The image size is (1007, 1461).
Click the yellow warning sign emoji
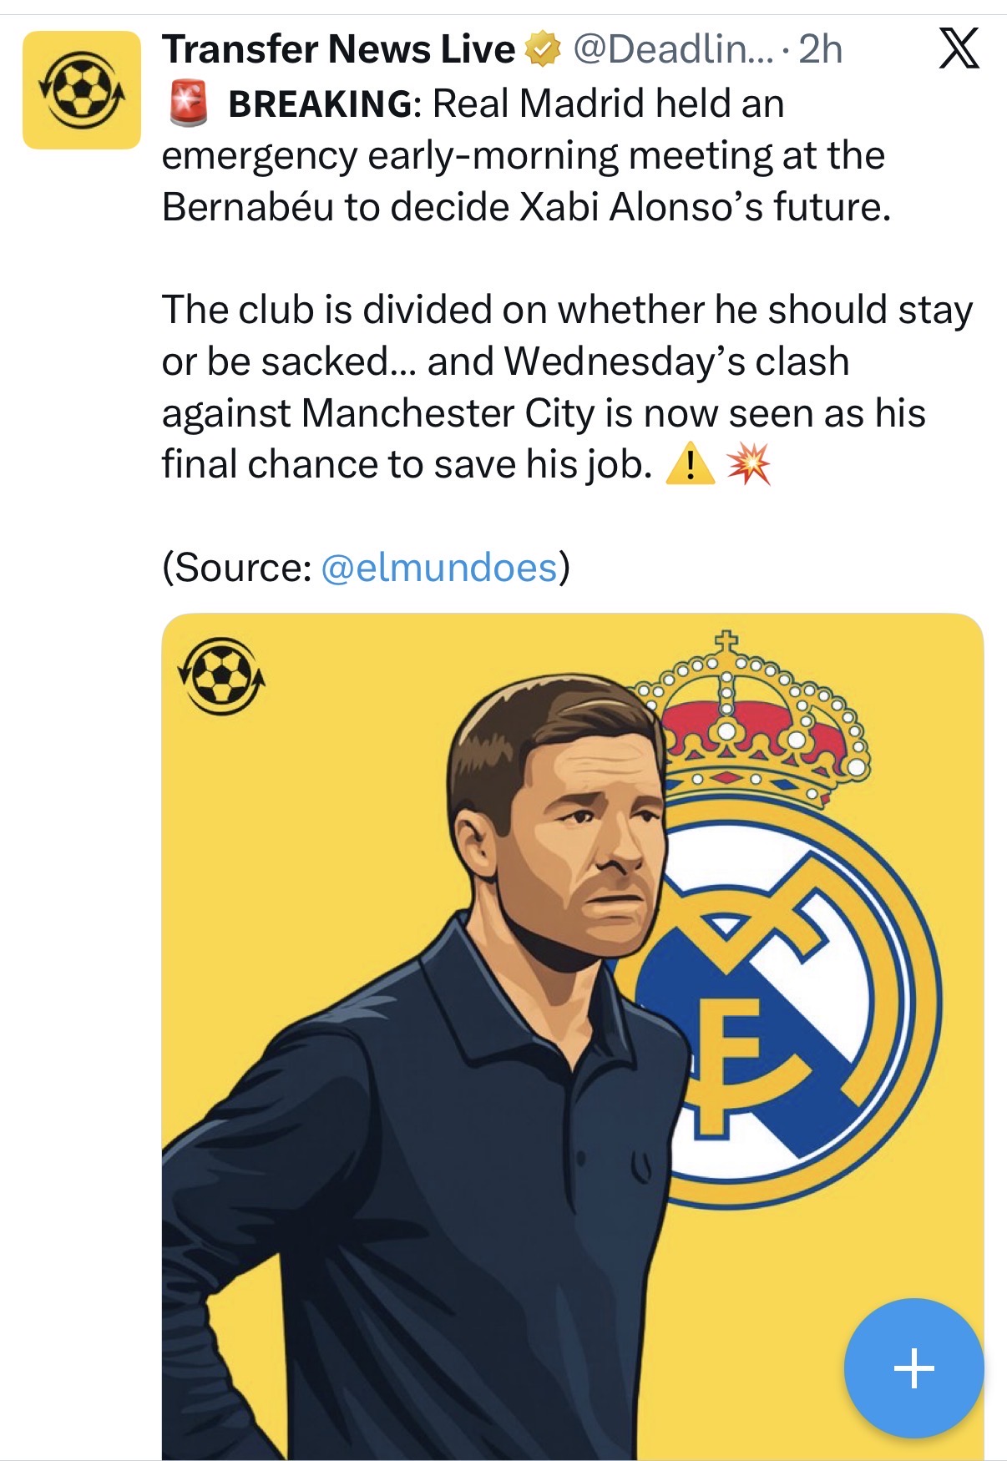(690, 464)
